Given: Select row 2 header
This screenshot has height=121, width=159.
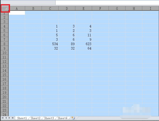Looking at the screenshot, I should click(4, 17).
